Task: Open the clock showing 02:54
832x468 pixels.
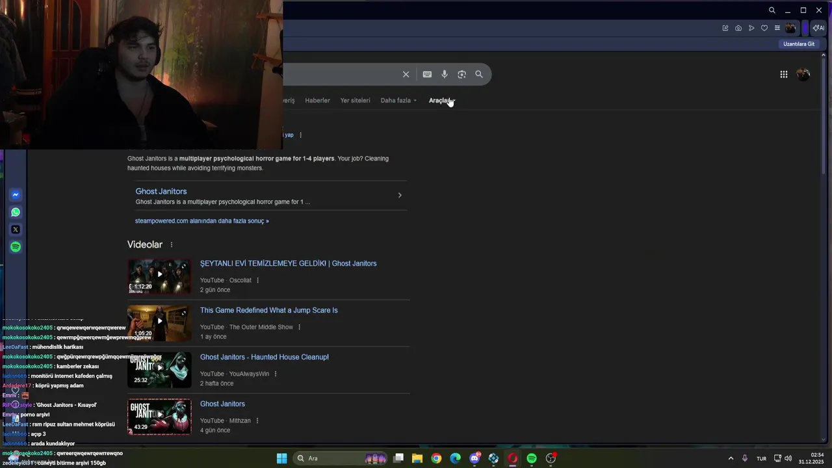Action: [811, 458]
